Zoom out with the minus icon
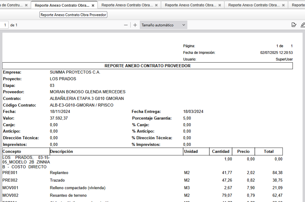The height and width of the screenshot is (202, 305). (x=126, y=25)
